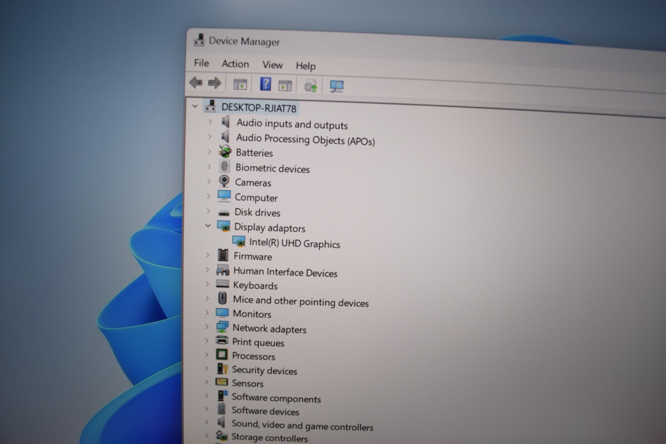666x444 pixels.
Task: Click the Network adapters icon
Action: coord(222,327)
